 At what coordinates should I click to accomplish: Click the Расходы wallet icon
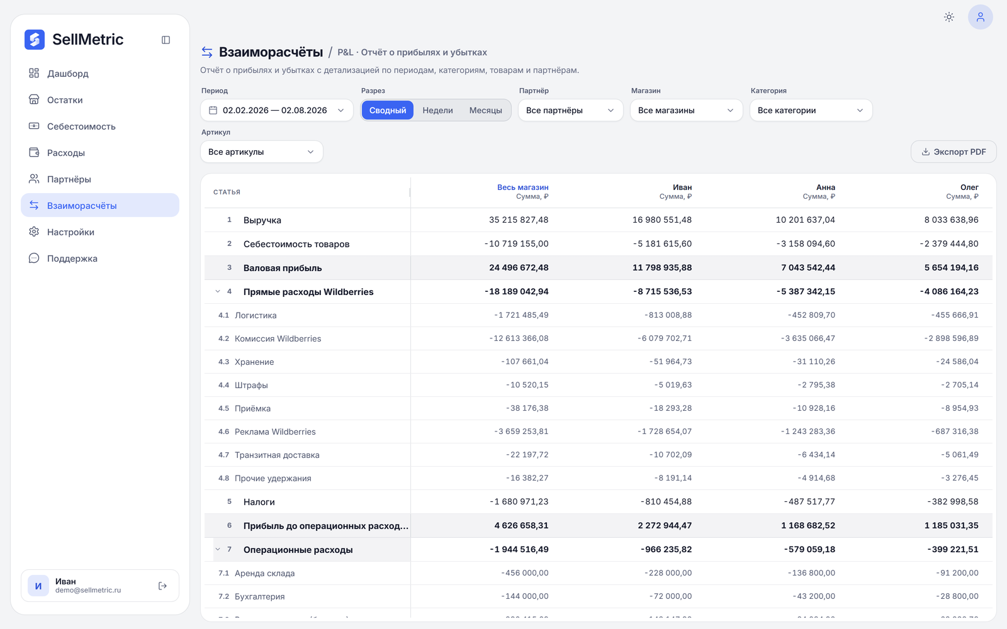point(34,153)
